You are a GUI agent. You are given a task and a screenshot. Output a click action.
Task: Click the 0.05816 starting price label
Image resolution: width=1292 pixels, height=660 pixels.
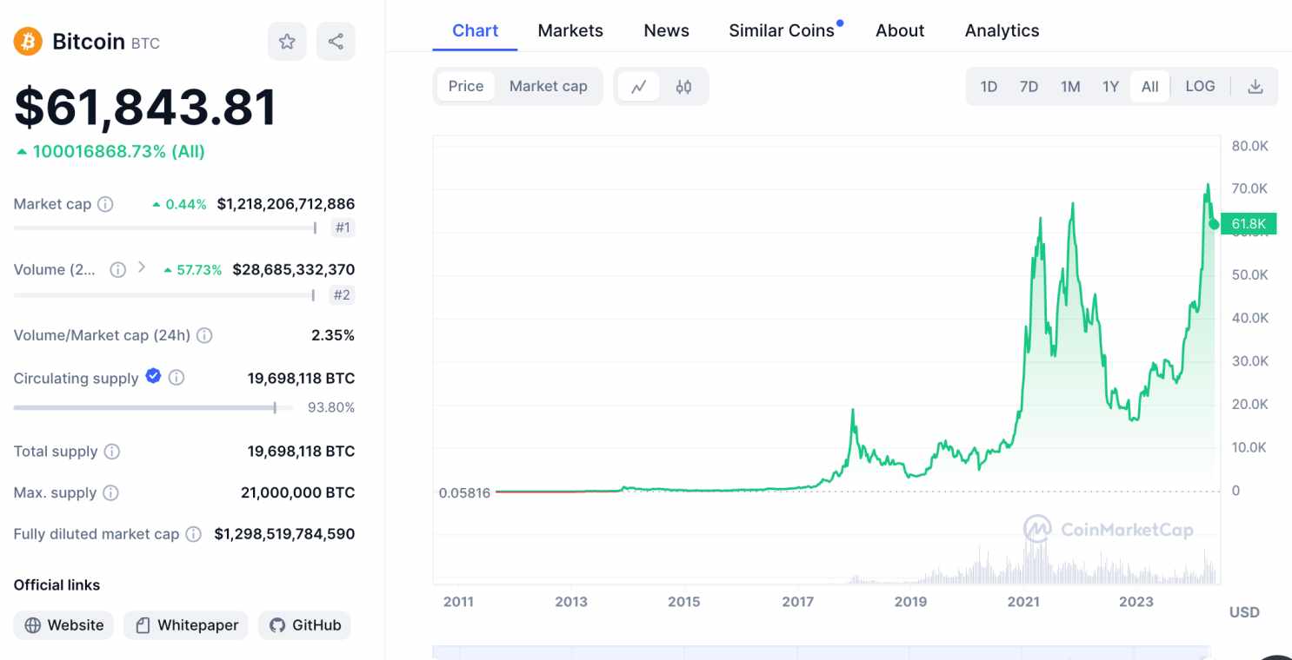pos(464,492)
